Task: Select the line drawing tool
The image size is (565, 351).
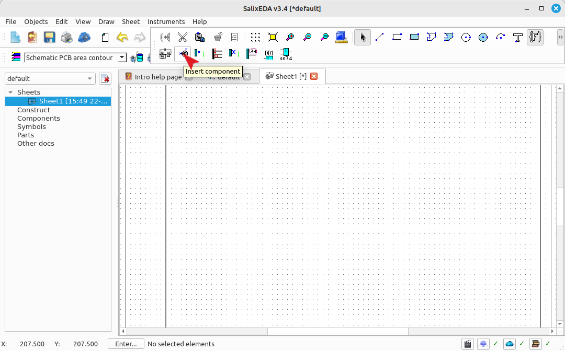Action: pos(379,37)
